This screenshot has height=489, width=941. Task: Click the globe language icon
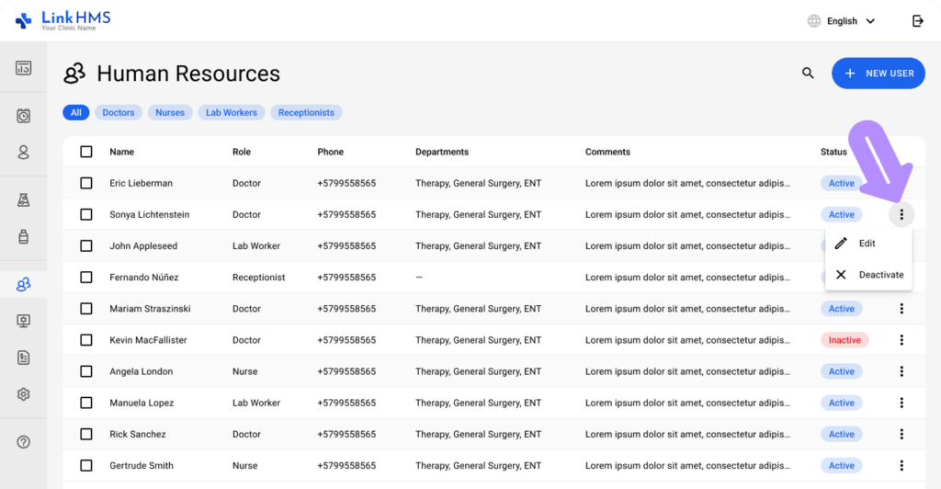pyautogui.click(x=814, y=21)
